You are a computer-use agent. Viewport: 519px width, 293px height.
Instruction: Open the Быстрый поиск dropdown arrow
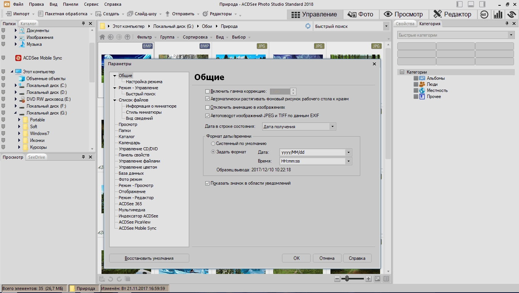(x=385, y=26)
